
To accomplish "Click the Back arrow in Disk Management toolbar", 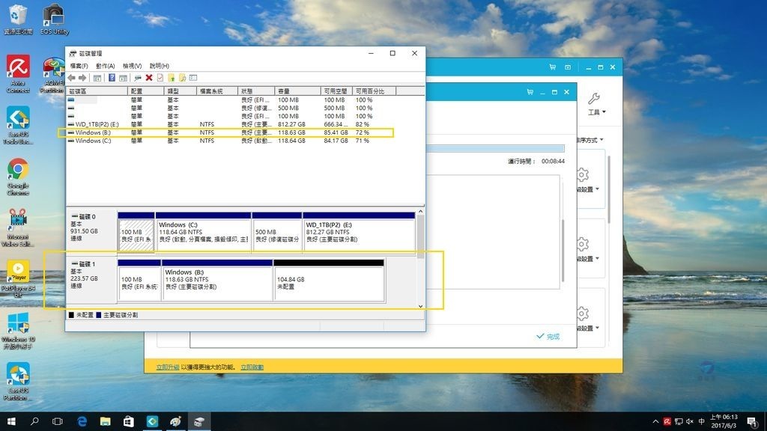I will click(x=71, y=77).
